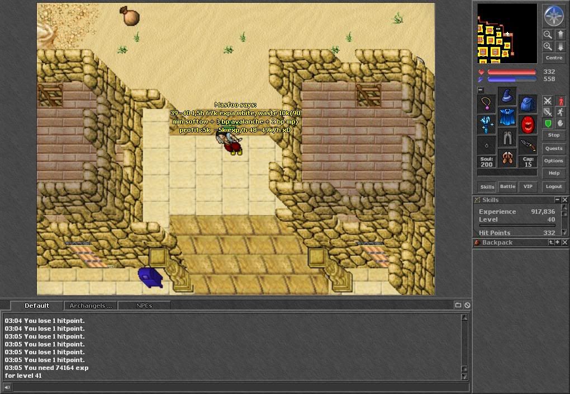Click the red hit points bar

(511, 72)
